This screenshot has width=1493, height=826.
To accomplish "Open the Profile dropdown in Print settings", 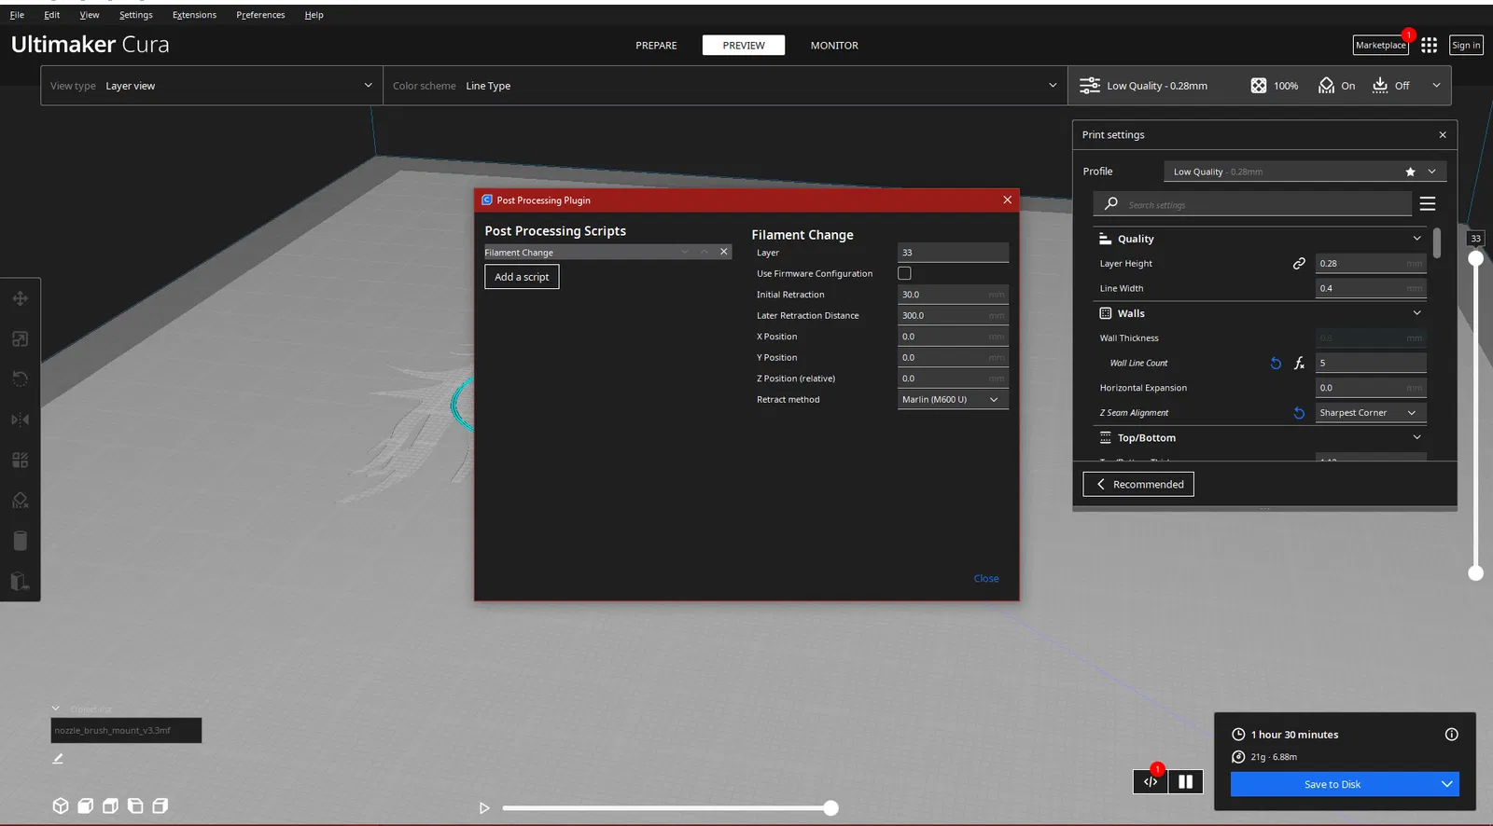I will point(1305,172).
